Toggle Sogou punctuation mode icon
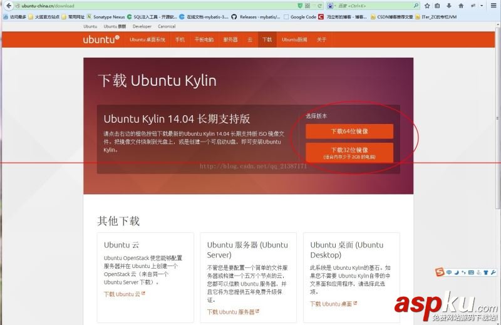The width and height of the screenshot is (501, 325). coord(463,272)
